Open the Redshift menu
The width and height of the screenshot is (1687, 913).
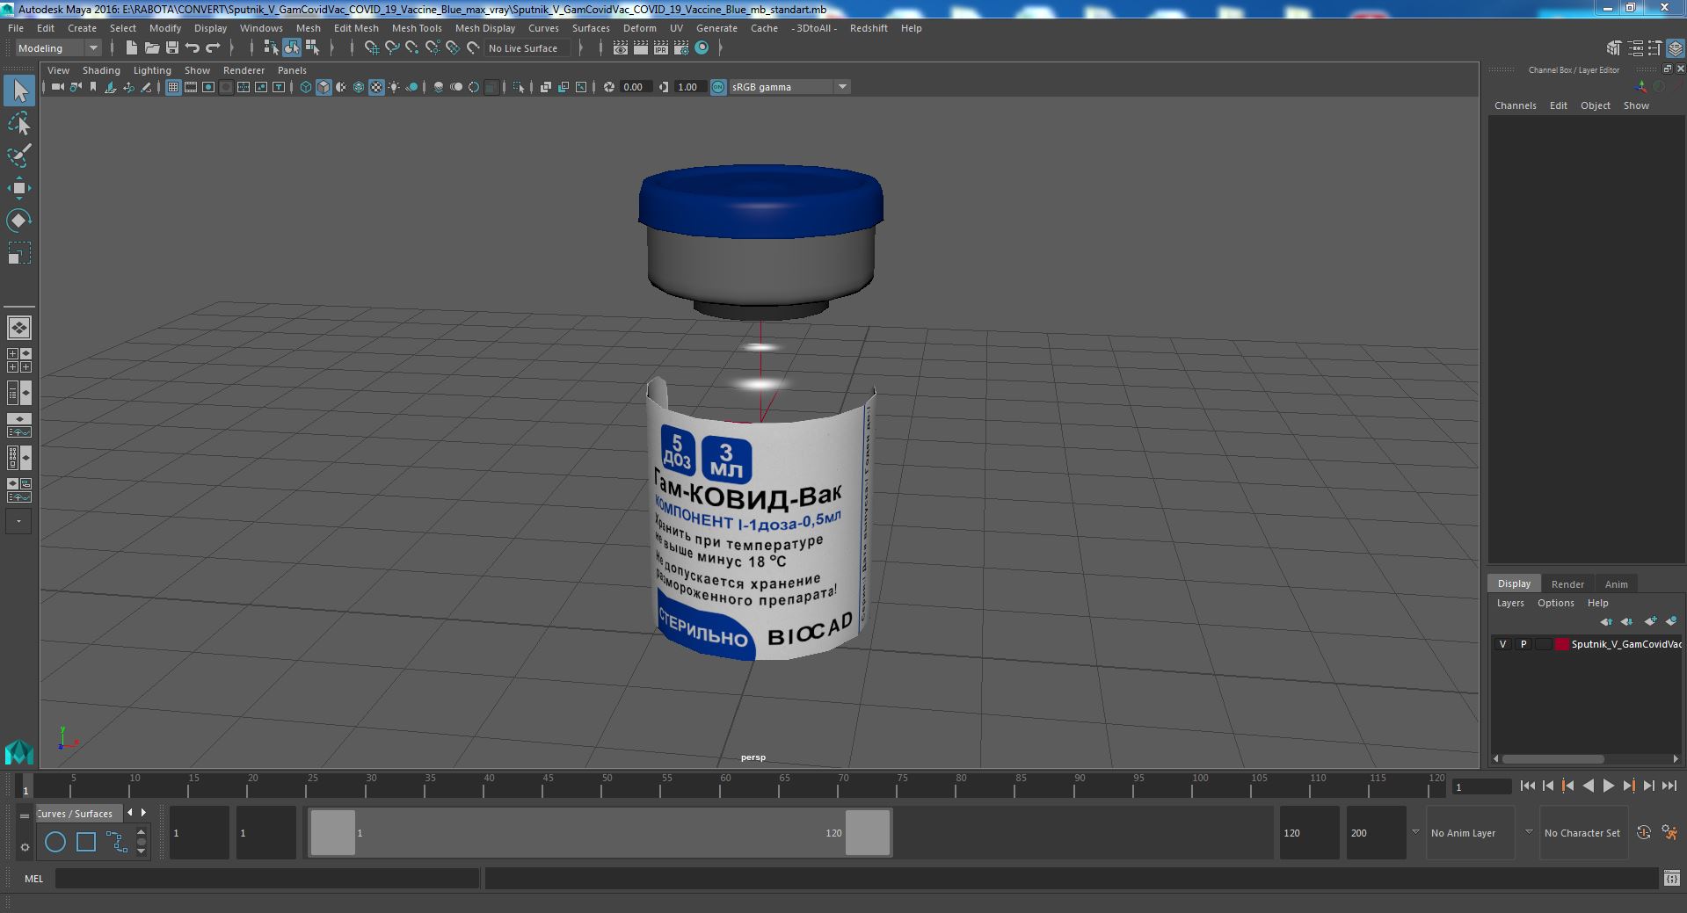tap(869, 28)
